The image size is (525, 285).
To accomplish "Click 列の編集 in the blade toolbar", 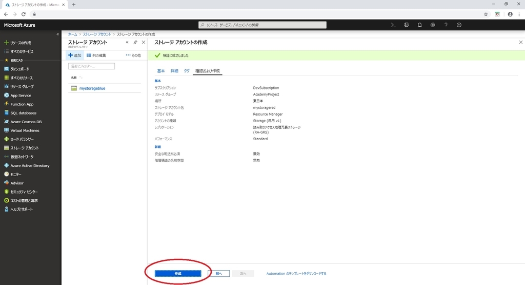I will click(96, 55).
